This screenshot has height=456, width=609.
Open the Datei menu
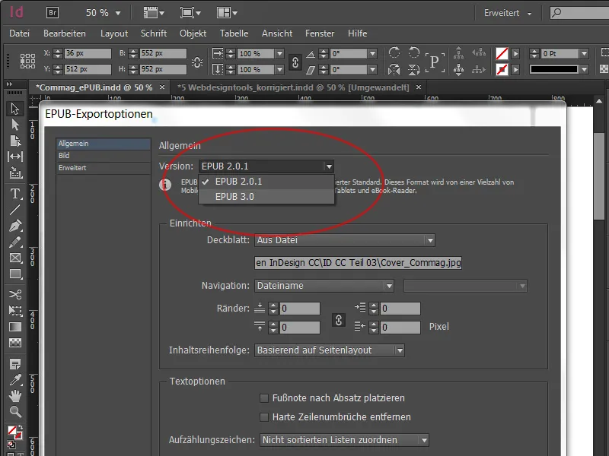pyautogui.click(x=20, y=33)
